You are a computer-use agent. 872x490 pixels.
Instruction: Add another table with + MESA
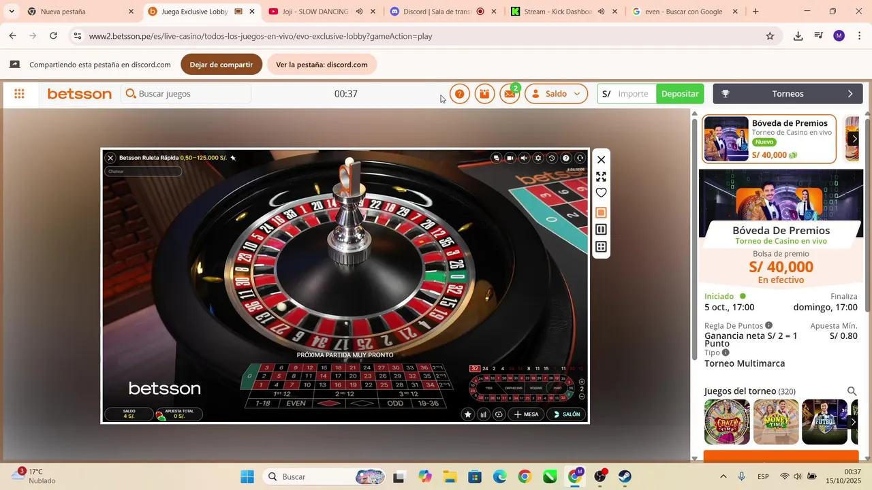coord(526,414)
